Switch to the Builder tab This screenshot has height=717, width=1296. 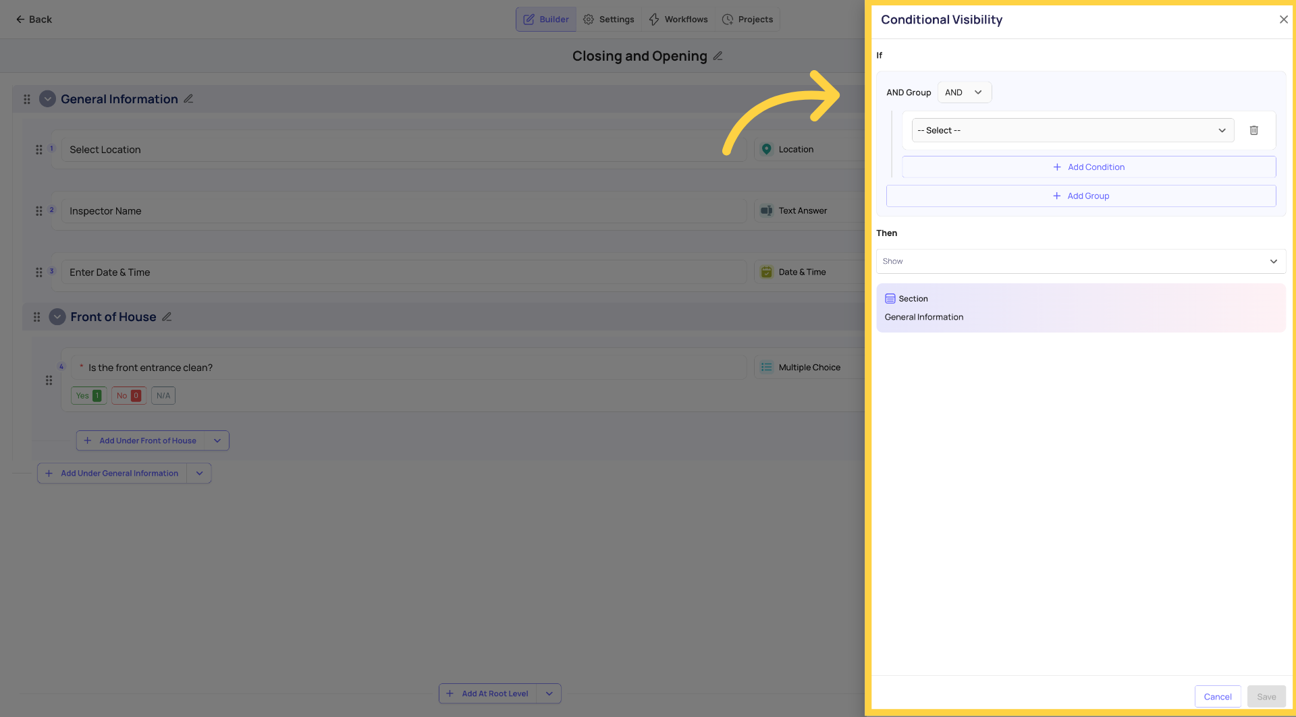tap(546, 20)
